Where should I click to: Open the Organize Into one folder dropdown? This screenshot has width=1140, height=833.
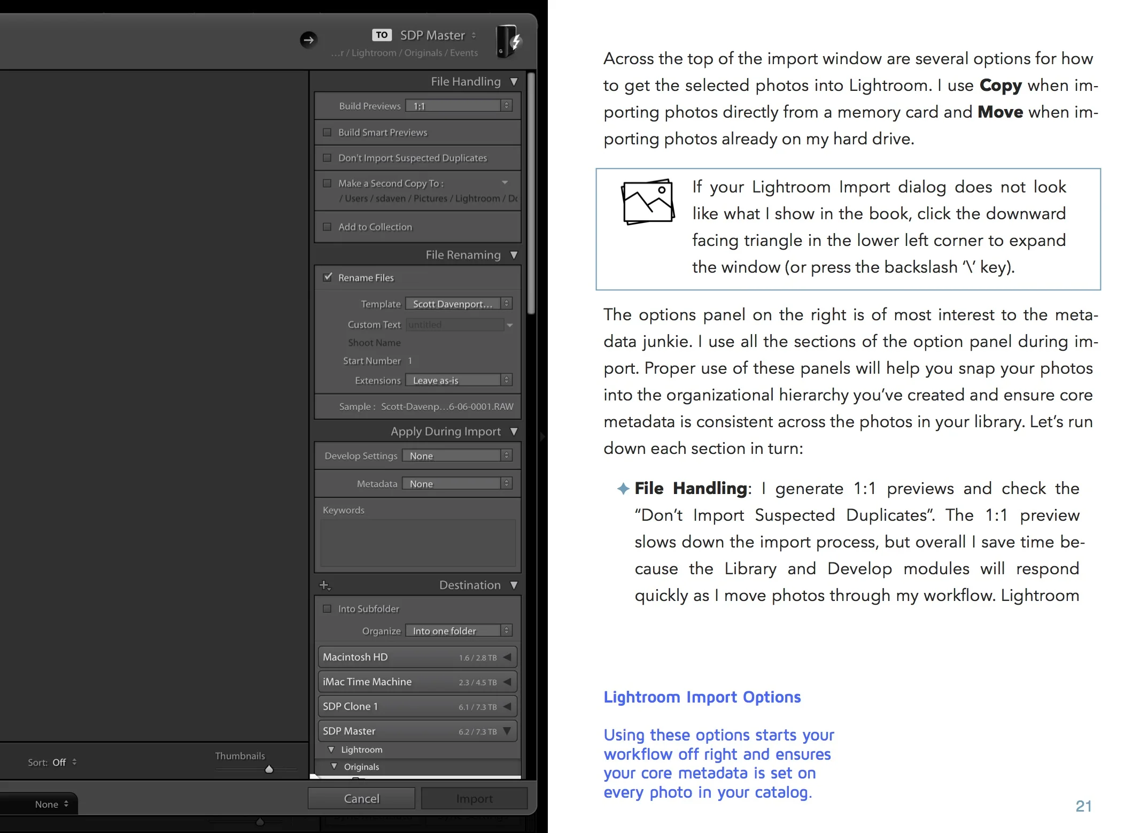pos(459,631)
